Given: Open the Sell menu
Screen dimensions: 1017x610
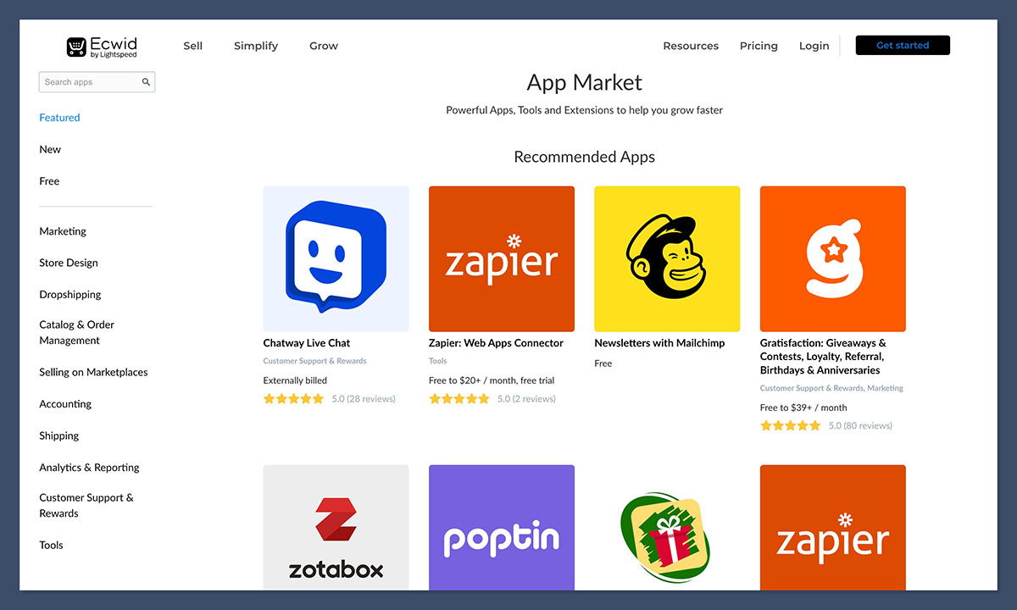Looking at the screenshot, I should tap(192, 46).
